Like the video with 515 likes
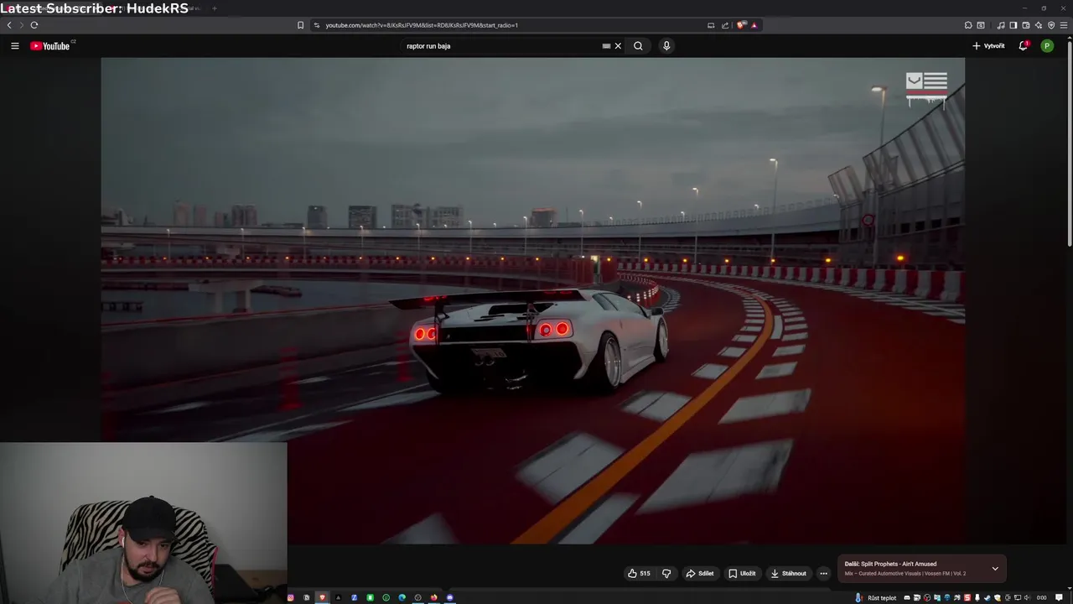 coord(639,574)
